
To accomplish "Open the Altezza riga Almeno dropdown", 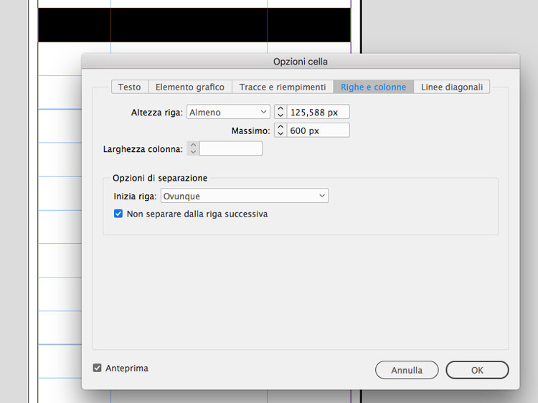I will coord(228,112).
